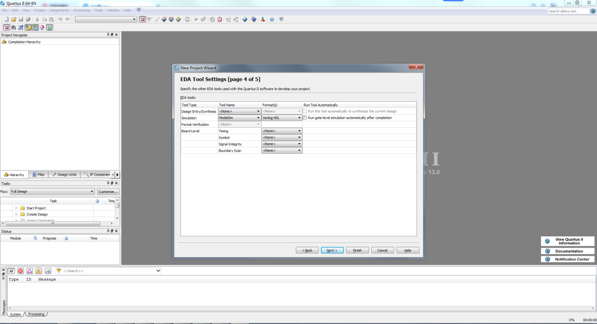Click the binoculars Find icon in second toolbar
The image size is (597, 324).
(x=14, y=27)
